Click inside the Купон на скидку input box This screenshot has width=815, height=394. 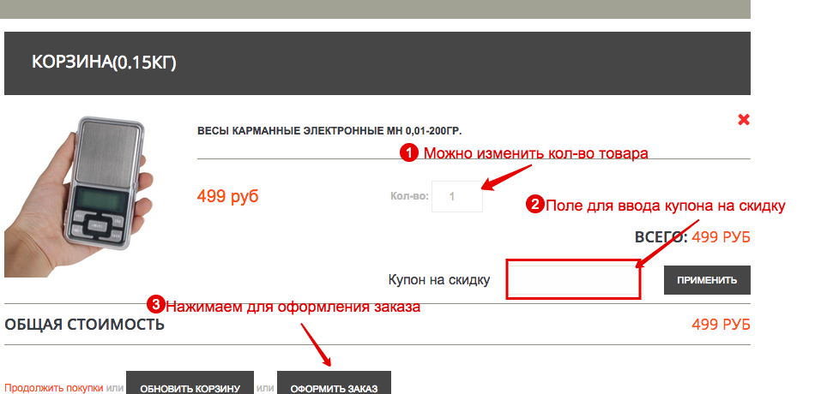tap(573, 279)
